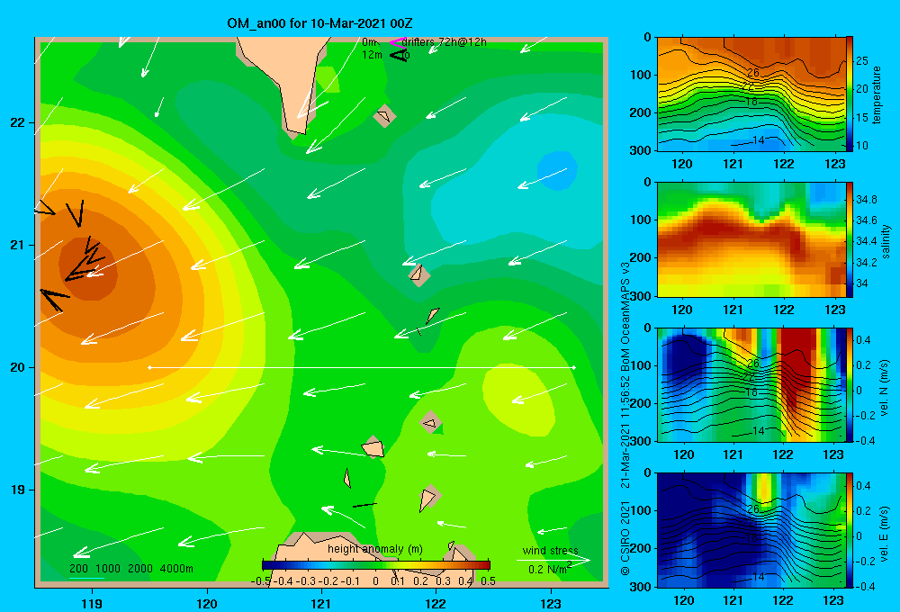Click the vel. E color scale bar

click(849, 530)
